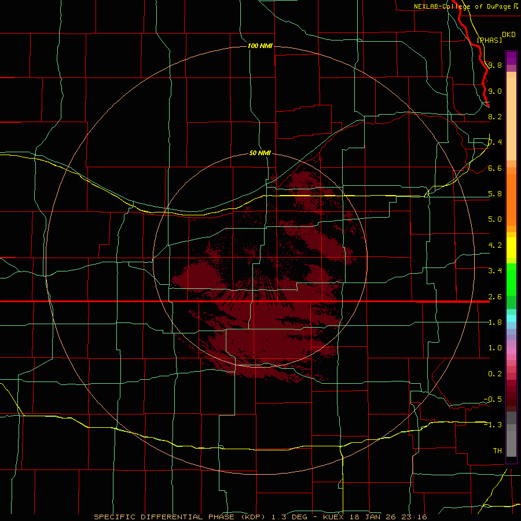Click the [PHAS] units label
Screen dimensions: 521x521
tap(489, 40)
